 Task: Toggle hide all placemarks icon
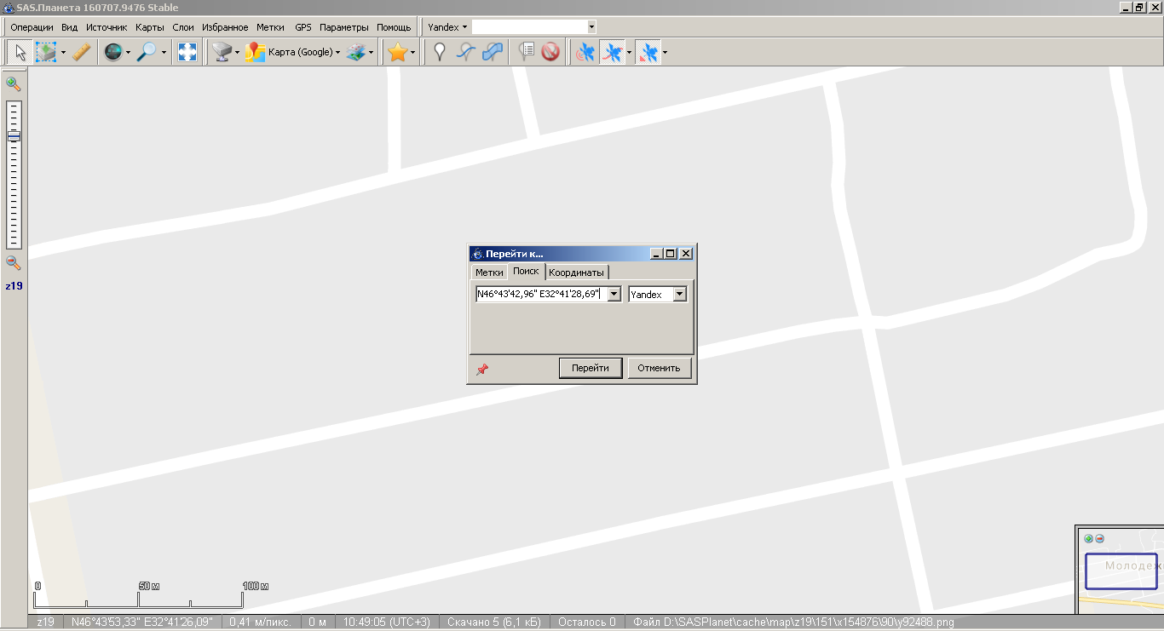point(550,53)
